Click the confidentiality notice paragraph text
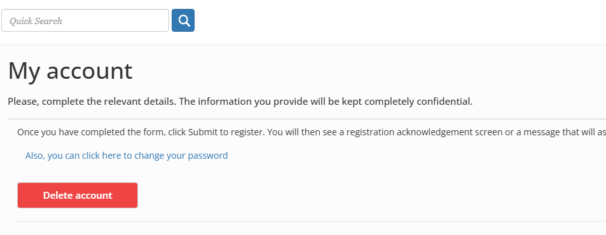The width and height of the screenshot is (606, 235). click(x=240, y=102)
